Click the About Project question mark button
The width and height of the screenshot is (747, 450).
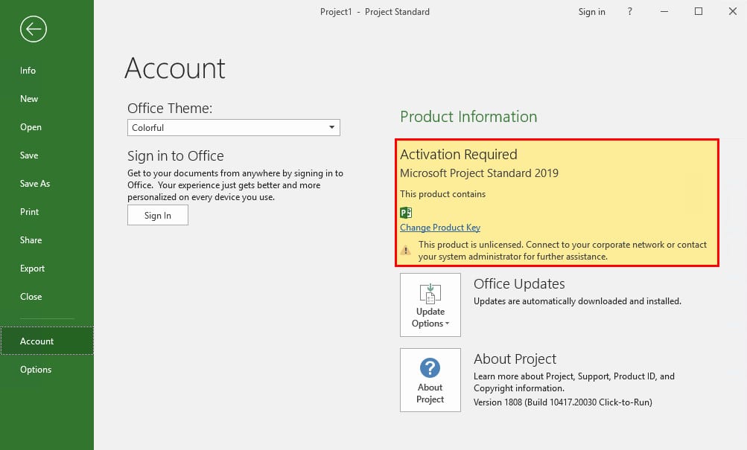coord(430,380)
